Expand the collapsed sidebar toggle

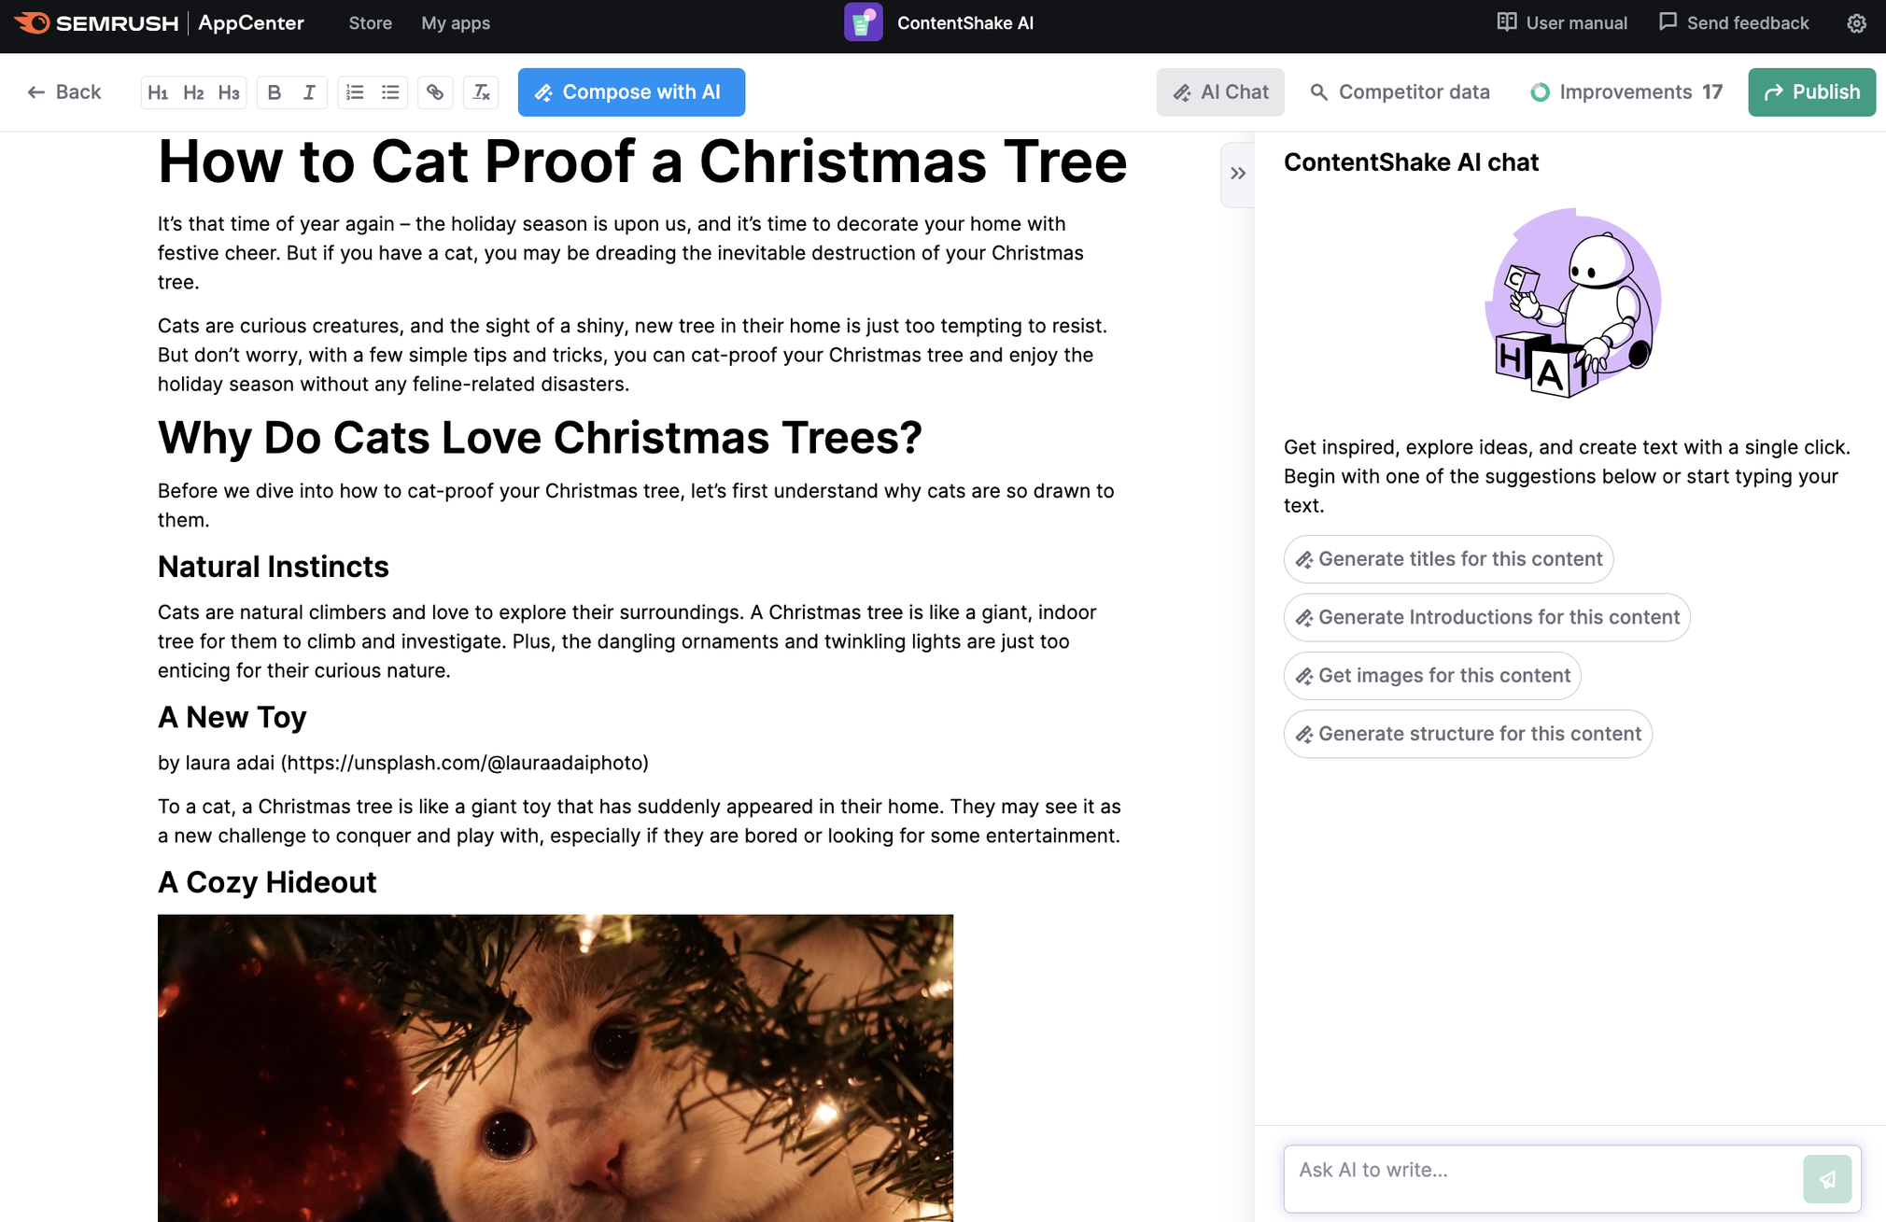[x=1239, y=172]
